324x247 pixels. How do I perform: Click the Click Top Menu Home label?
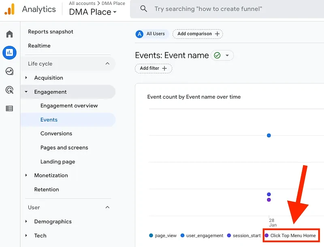pyautogui.click(x=293, y=236)
